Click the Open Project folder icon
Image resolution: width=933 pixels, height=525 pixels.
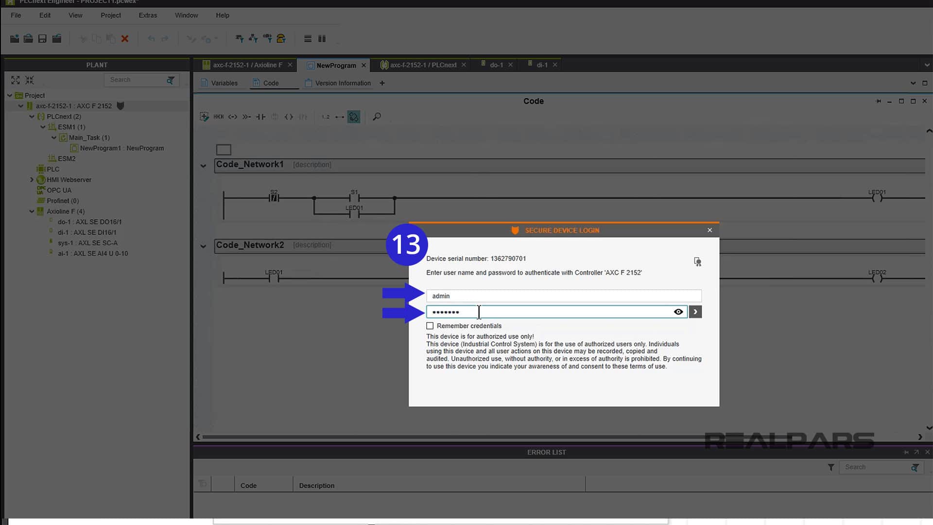click(x=28, y=39)
